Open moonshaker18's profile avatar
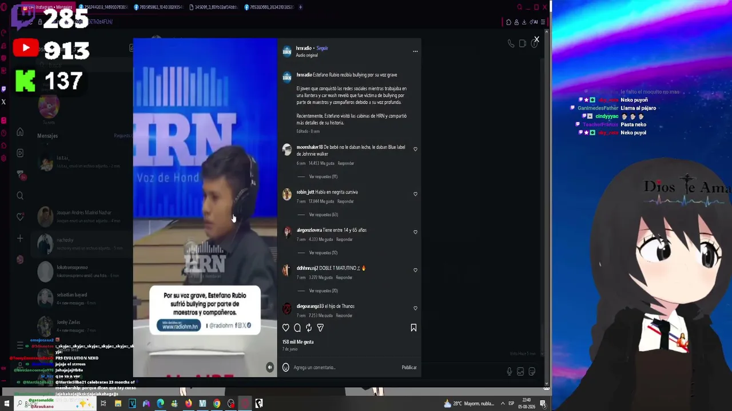 tap(287, 150)
